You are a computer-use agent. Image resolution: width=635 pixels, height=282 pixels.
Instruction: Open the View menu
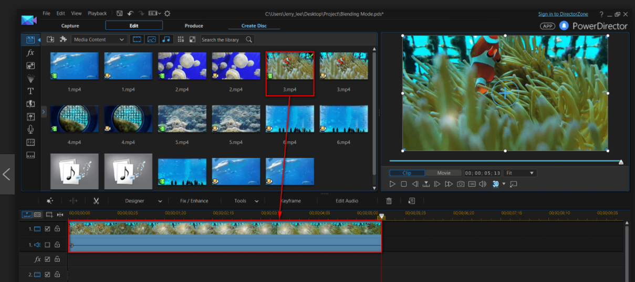[x=76, y=13]
